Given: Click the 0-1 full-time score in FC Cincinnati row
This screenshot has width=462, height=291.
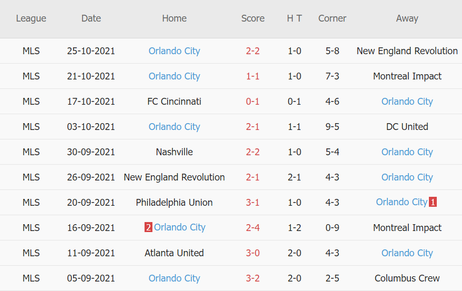Looking at the screenshot, I should click(253, 102).
